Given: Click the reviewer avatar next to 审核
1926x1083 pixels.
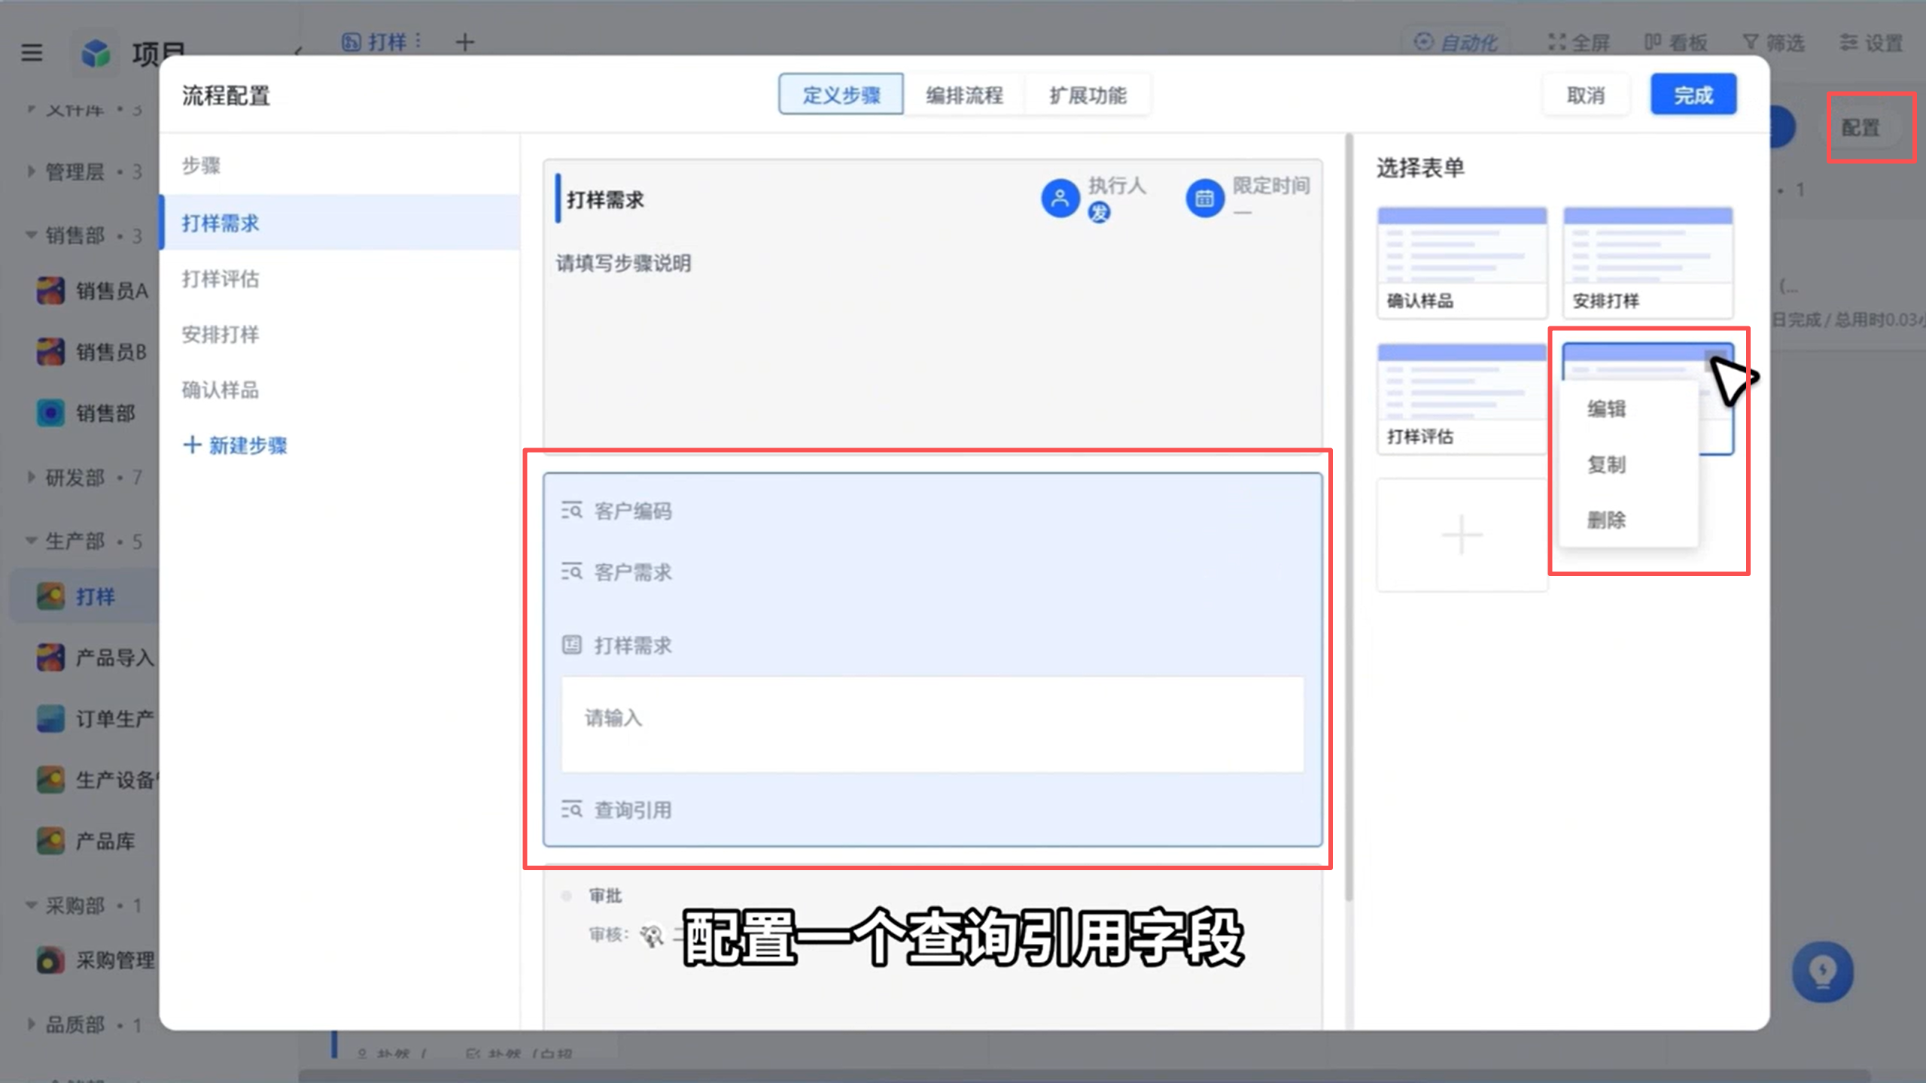Looking at the screenshot, I should click(x=651, y=936).
